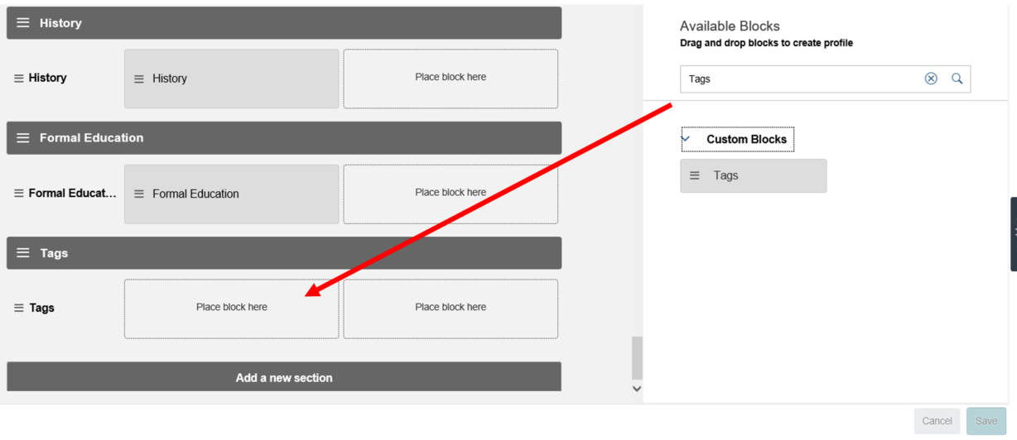Click the Formal Educat... row label text
Image resolution: width=1017 pixels, height=440 pixels.
point(73,193)
